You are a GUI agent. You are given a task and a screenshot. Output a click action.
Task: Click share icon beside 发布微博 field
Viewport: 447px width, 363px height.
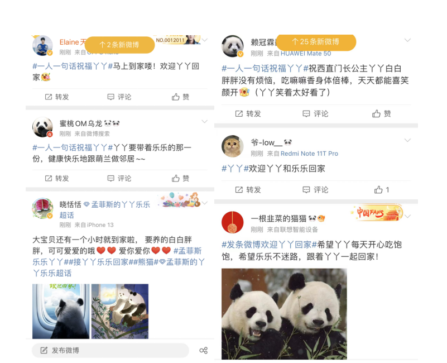pos(204,351)
